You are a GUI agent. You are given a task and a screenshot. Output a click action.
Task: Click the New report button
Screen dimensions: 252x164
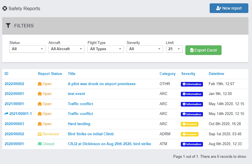point(229,8)
